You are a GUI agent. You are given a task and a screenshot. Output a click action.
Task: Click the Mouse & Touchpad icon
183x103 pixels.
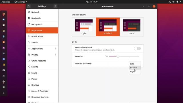click(29, 91)
